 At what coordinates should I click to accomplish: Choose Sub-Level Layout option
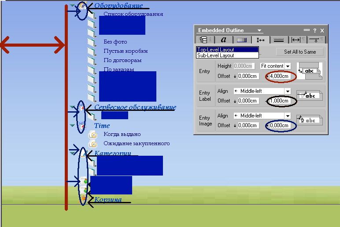click(227, 55)
